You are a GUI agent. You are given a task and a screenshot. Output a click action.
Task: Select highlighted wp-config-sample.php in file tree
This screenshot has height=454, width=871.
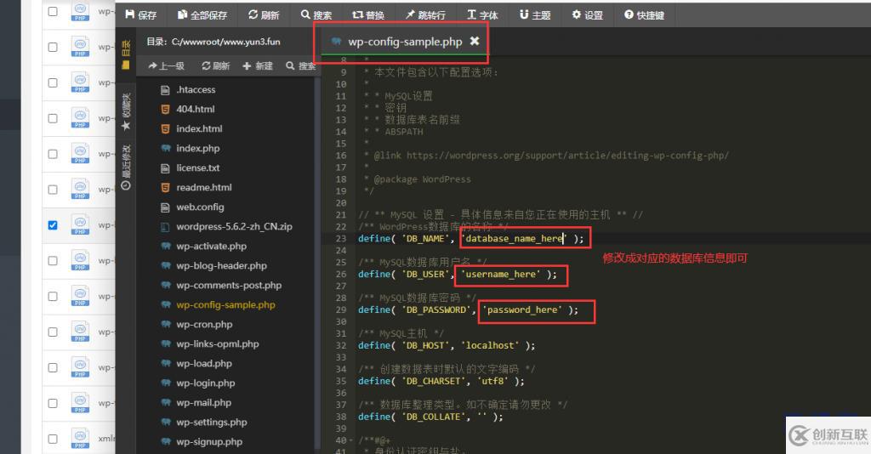(225, 304)
